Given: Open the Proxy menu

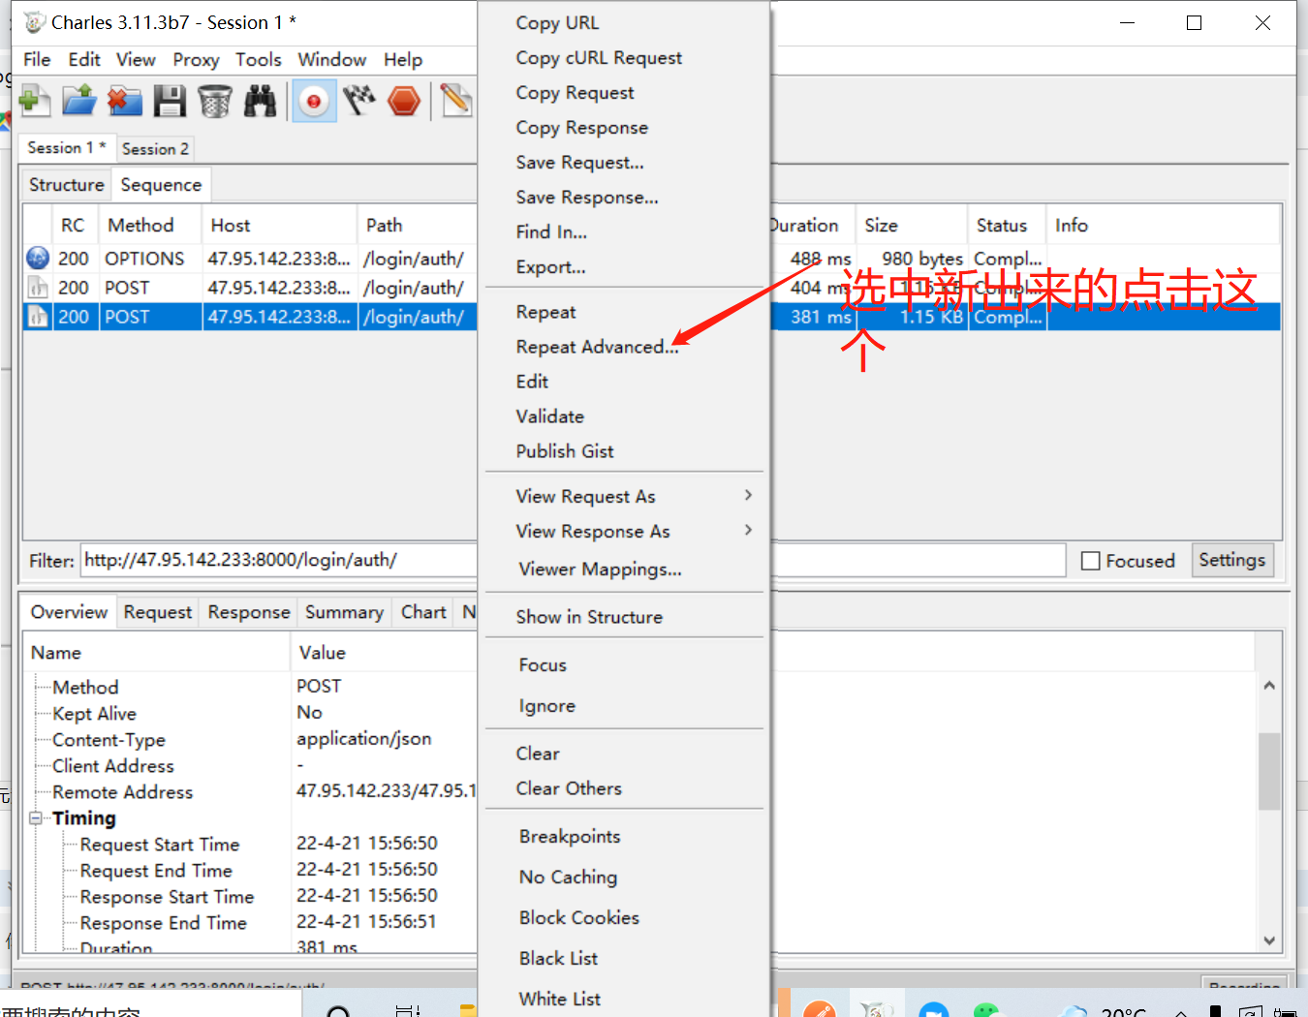Looking at the screenshot, I should 196,59.
